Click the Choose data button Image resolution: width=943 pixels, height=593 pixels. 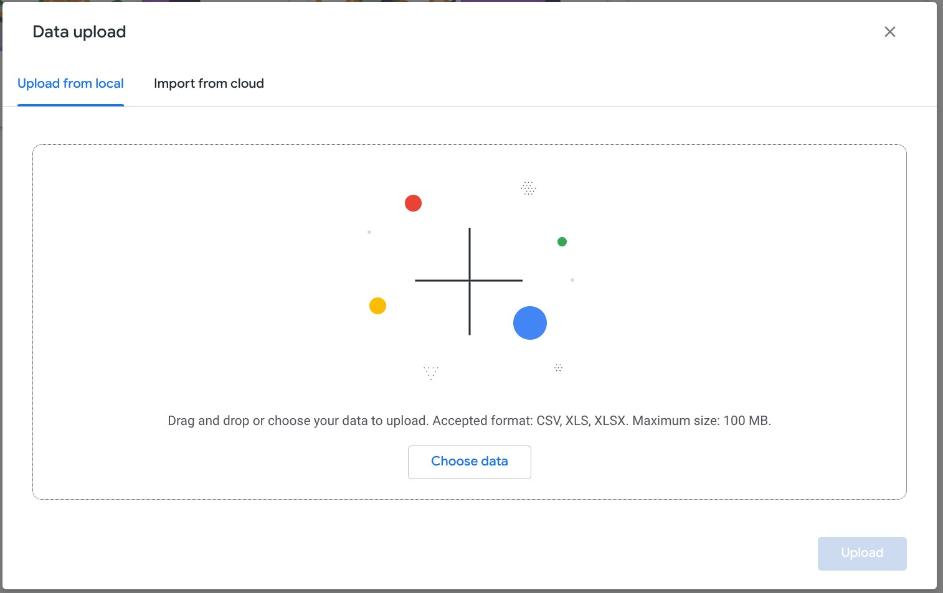469,462
